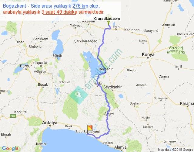Click the Google logo
Viewport: 194px width, 152px height.
point(10,148)
